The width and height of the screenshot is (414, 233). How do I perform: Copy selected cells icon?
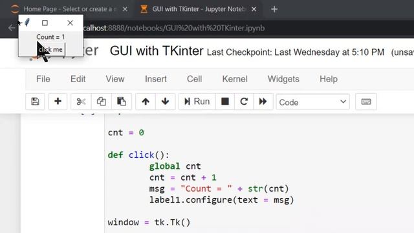coord(101,102)
